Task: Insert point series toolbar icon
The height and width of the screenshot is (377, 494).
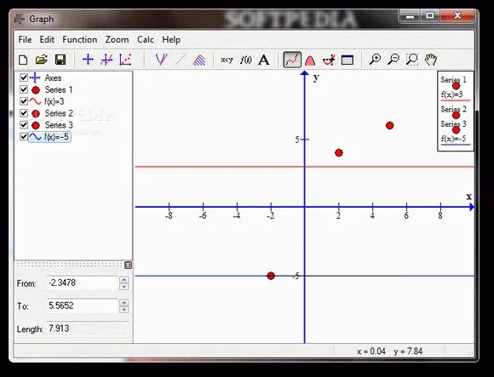Action: coord(125,60)
